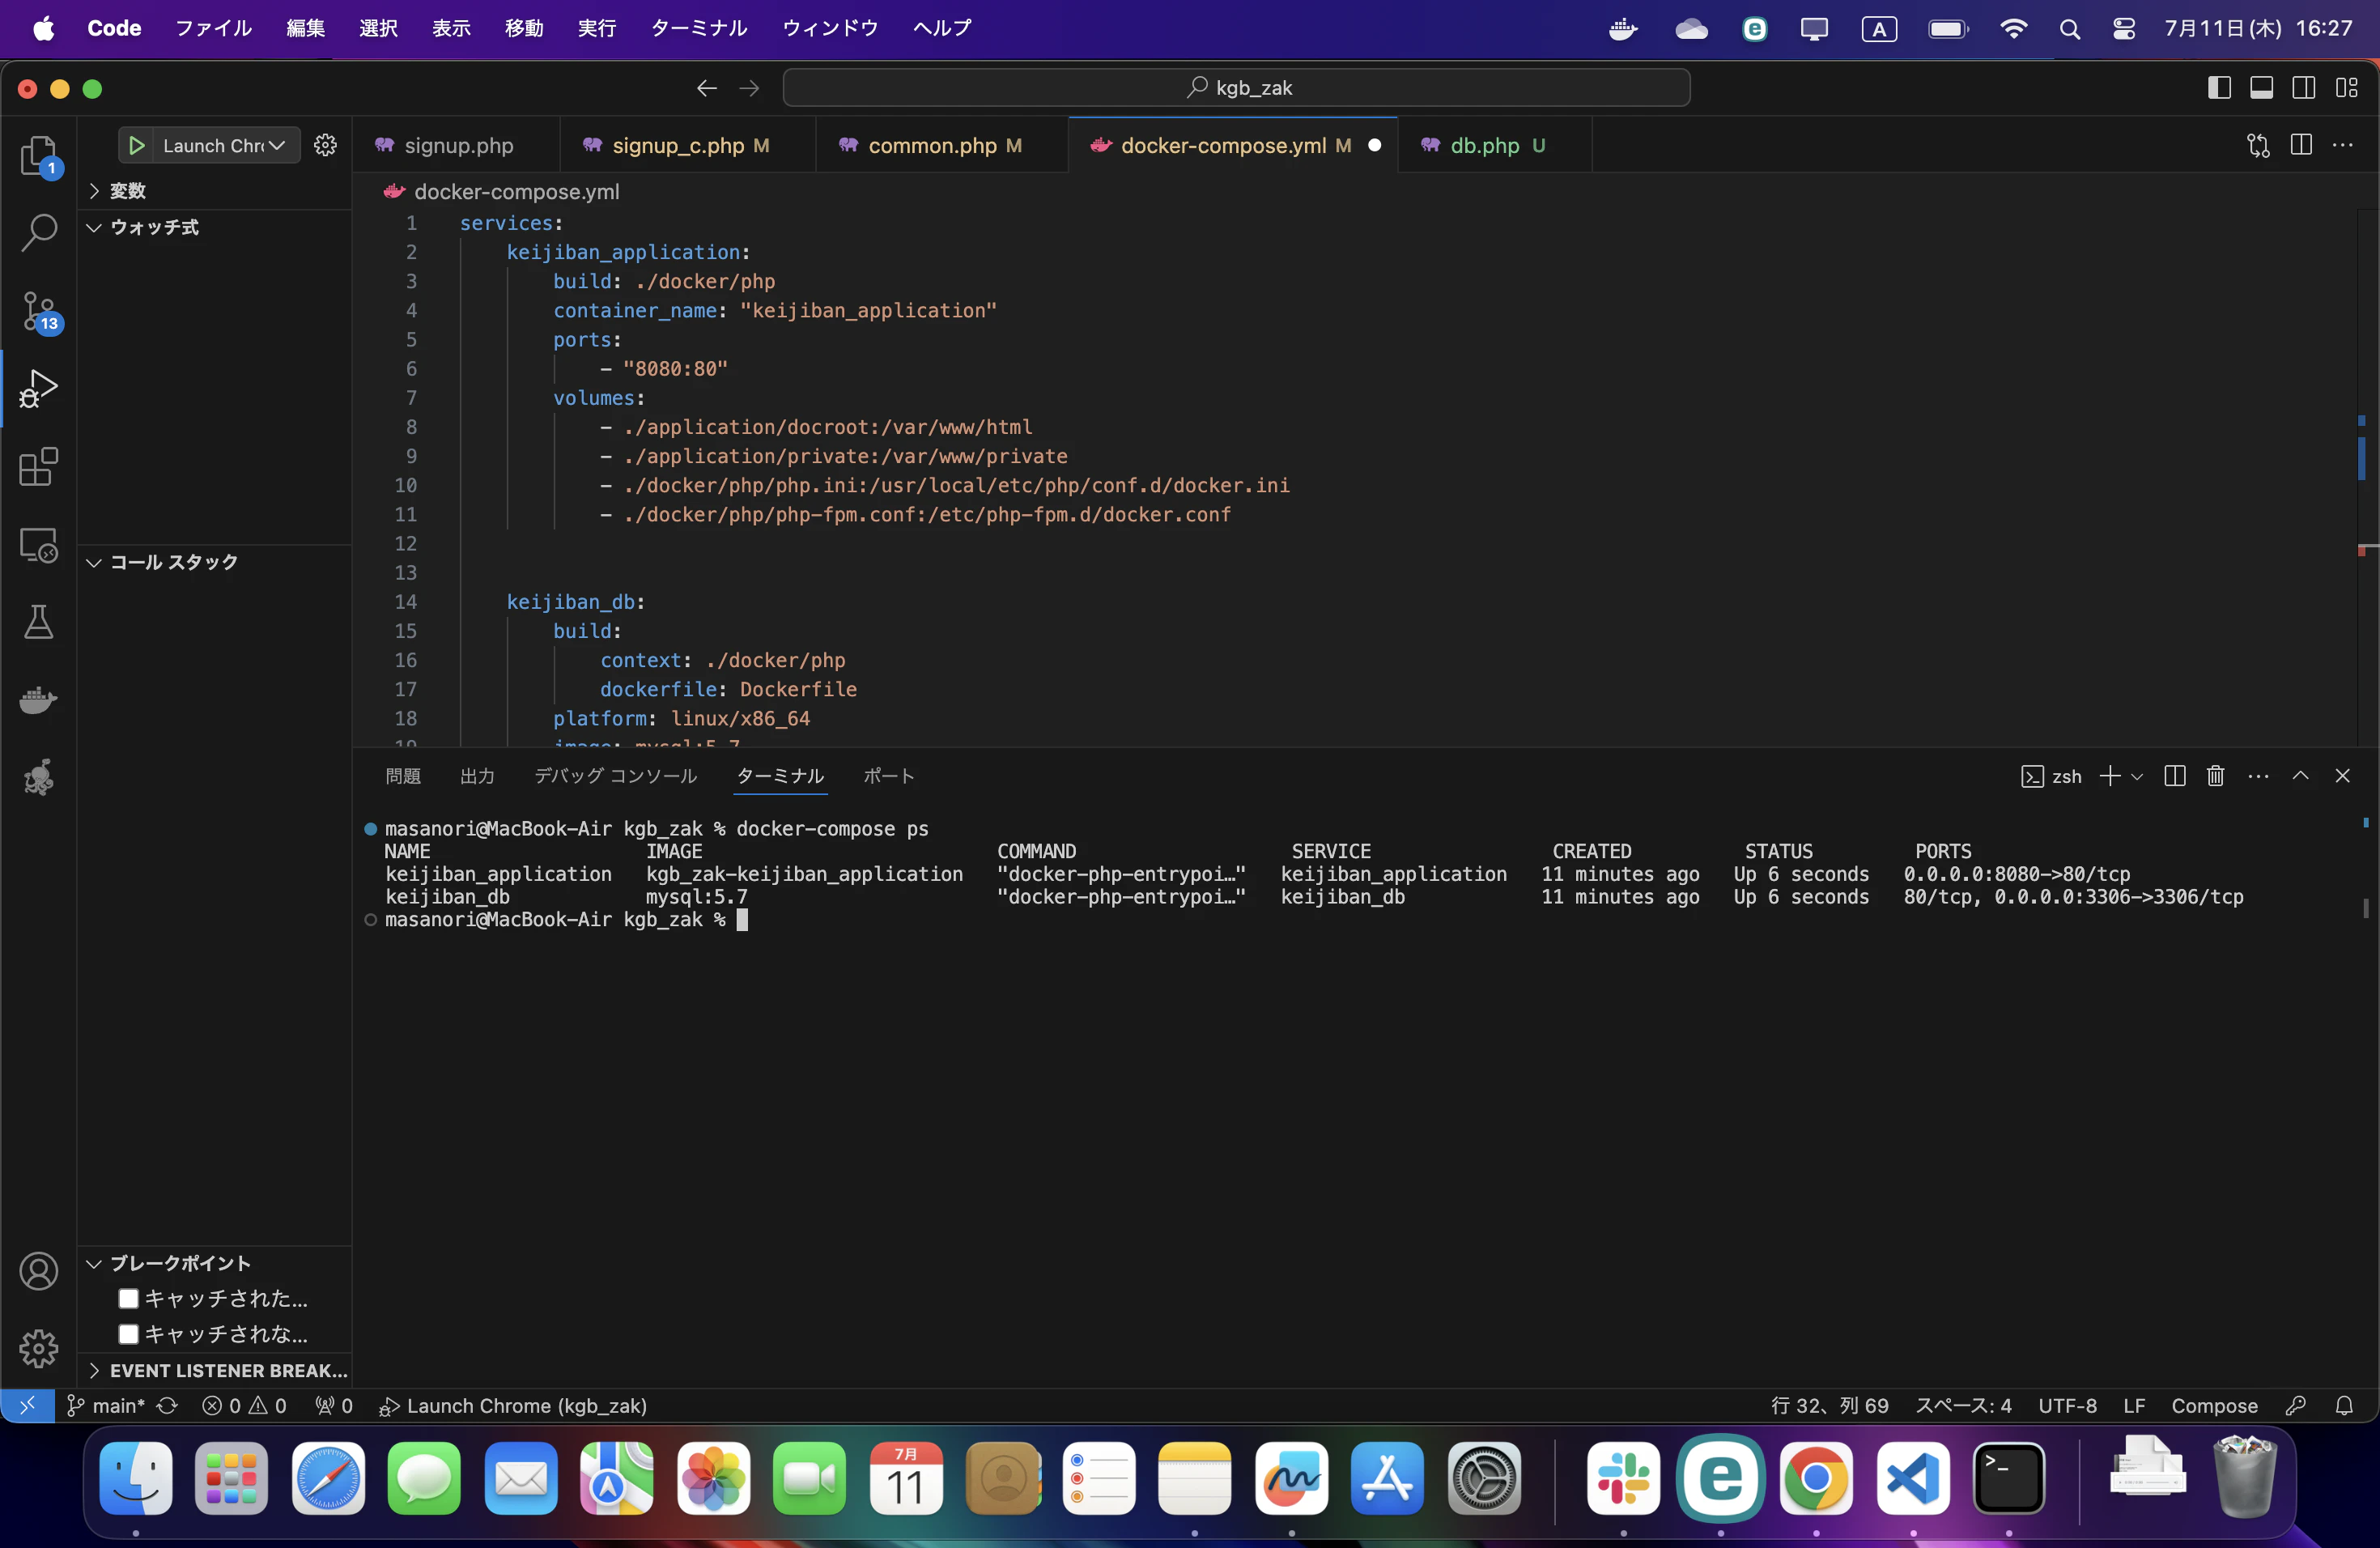The width and height of the screenshot is (2380, 1548).
Task: Split the terminal panel
Action: pos(2174,776)
